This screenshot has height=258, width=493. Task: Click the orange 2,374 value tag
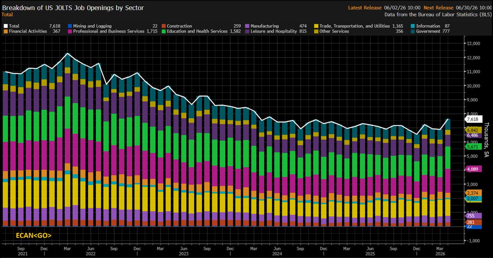click(x=473, y=193)
